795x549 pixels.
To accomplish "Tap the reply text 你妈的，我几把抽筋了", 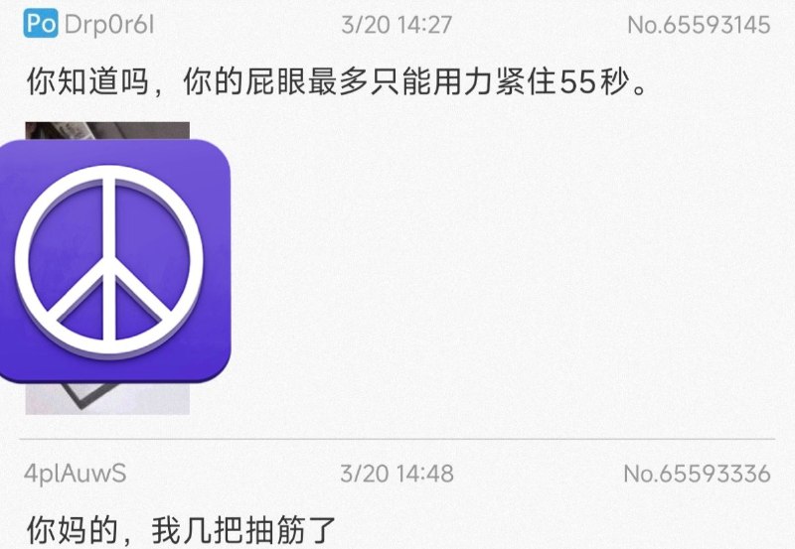I will click(x=182, y=530).
